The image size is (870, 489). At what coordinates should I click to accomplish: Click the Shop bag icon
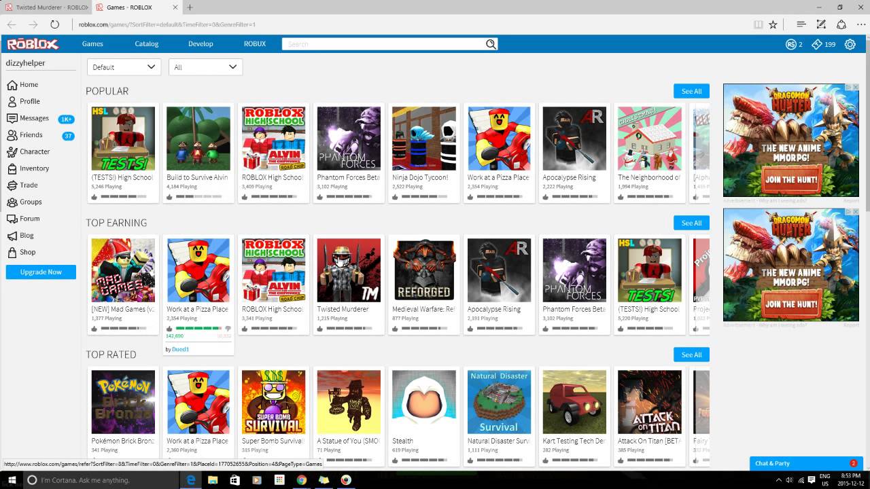pos(12,252)
